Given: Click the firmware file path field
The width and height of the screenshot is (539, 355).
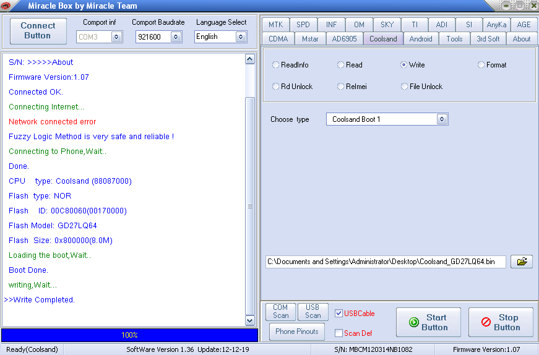Looking at the screenshot, I should pos(386,262).
